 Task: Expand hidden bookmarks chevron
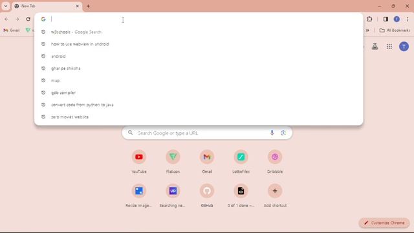tap(367, 30)
